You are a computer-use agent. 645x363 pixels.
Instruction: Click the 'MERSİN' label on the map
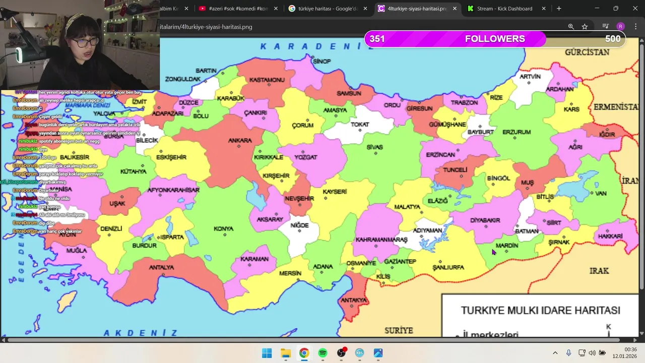(x=290, y=274)
